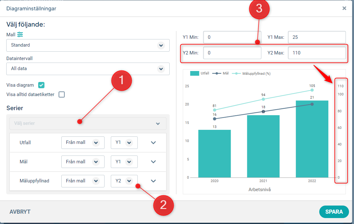Viewport: 354px width, 224px height.
Task: Close the Diagraminställningar dialog with X
Action: tap(344, 8)
